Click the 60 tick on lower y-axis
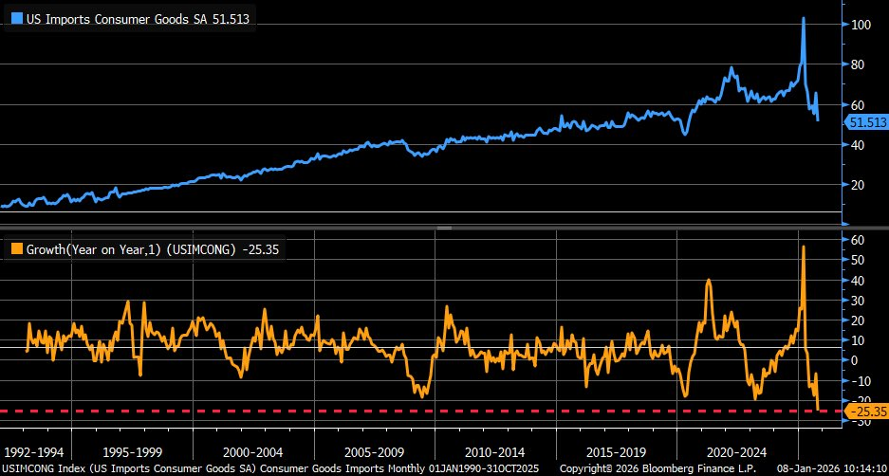 857,240
